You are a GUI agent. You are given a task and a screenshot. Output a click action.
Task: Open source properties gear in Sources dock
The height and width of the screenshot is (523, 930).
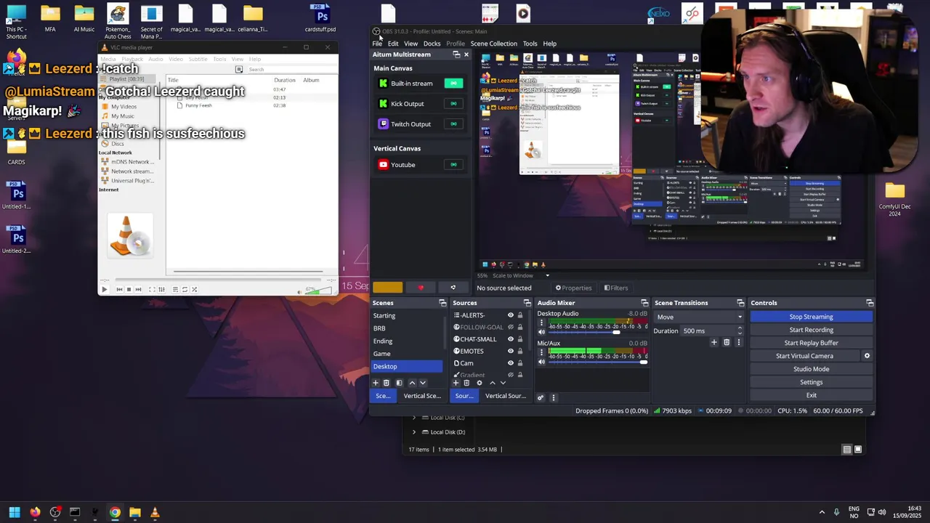click(479, 383)
